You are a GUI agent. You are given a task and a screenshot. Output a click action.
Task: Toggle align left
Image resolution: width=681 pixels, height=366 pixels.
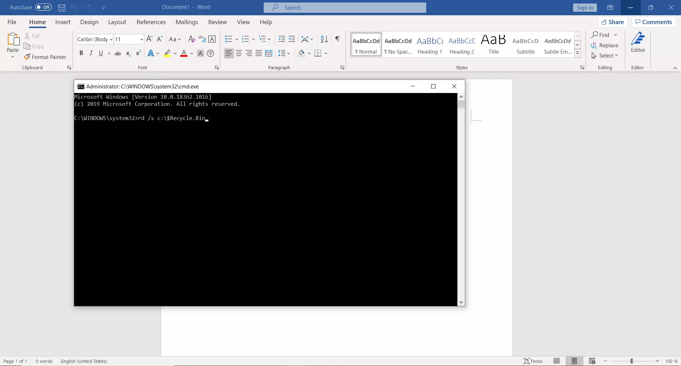[x=229, y=53]
